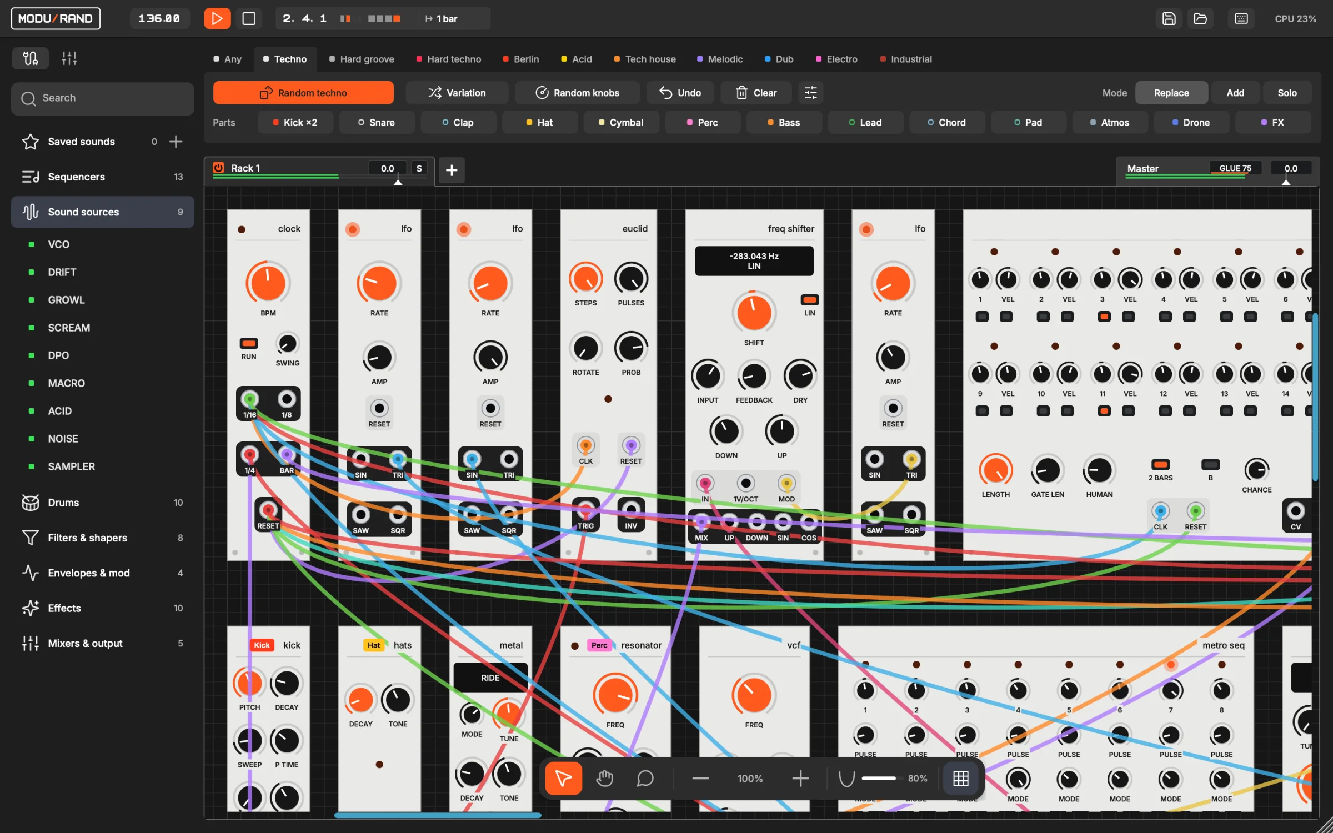Toggle Rack 1 power icon
This screenshot has width=1333, height=833.
219,168
